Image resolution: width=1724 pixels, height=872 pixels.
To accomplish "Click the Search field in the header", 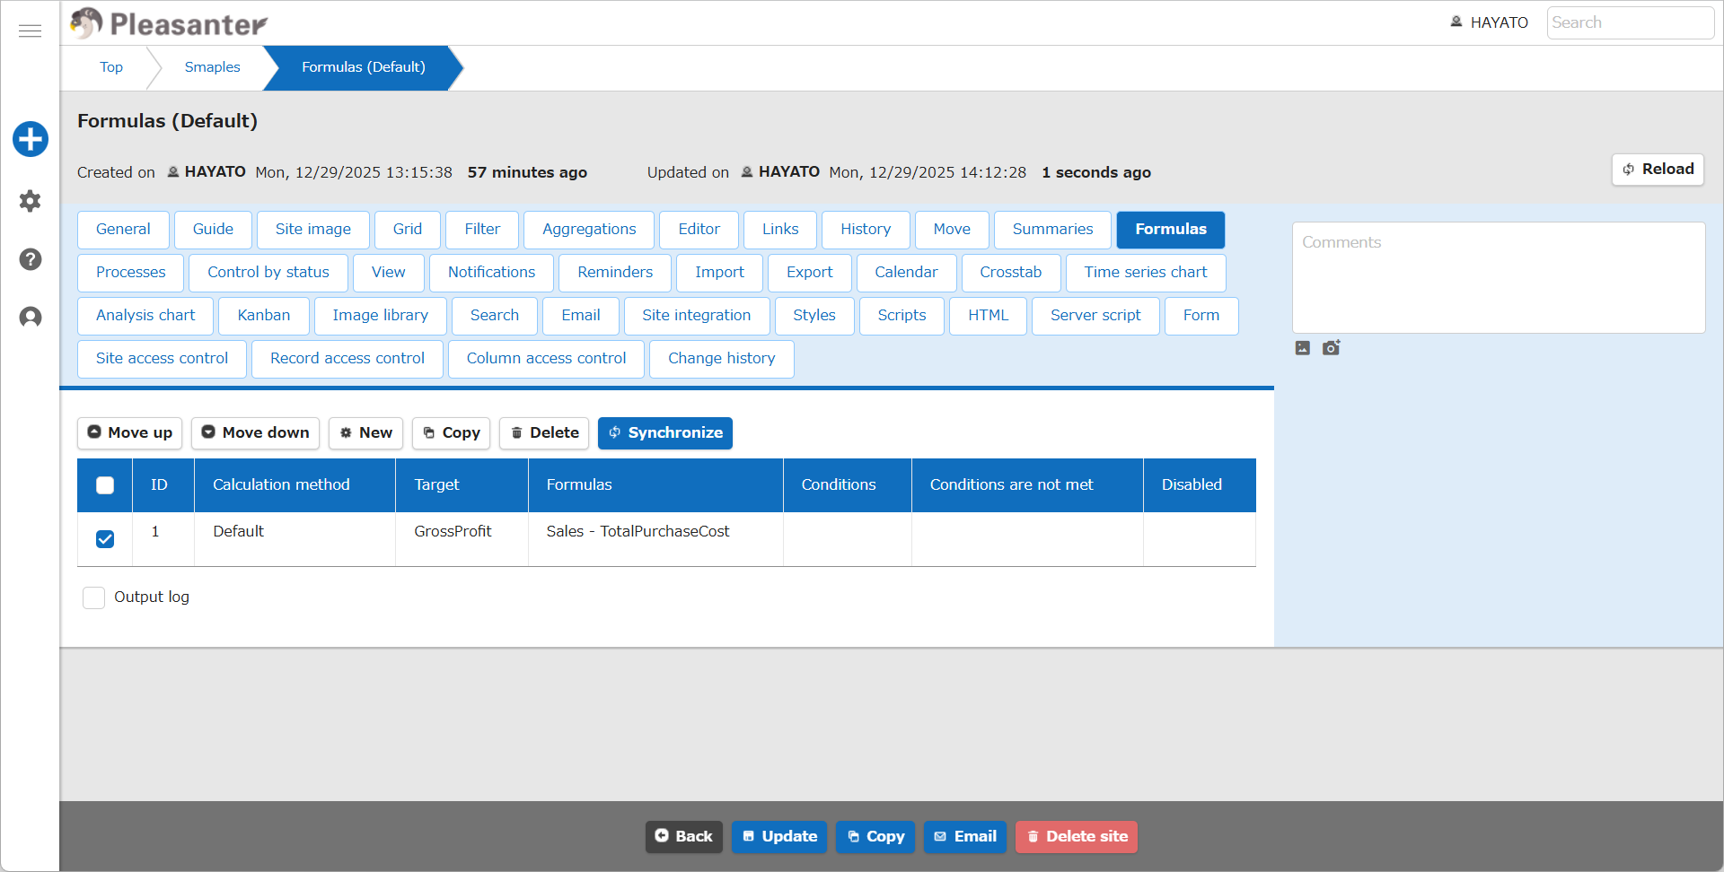I will point(1630,23).
